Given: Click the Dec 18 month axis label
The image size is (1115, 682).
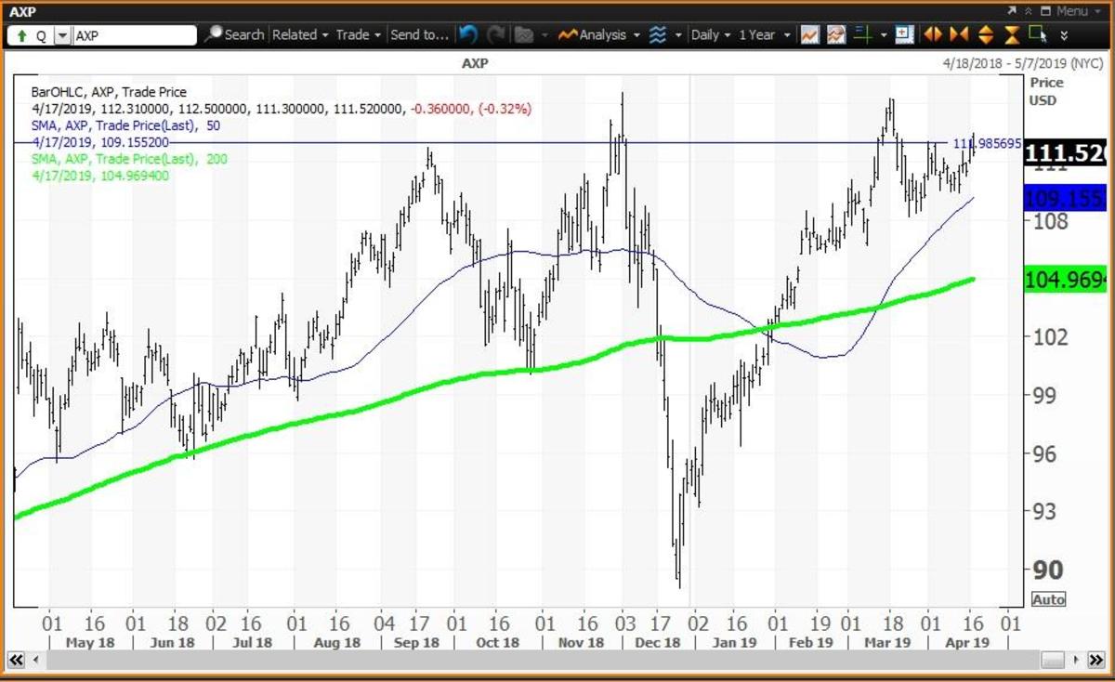Looking at the screenshot, I should [x=659, y=642].
